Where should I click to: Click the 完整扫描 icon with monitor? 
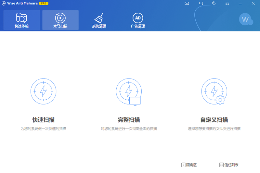[x=129, y=91]
